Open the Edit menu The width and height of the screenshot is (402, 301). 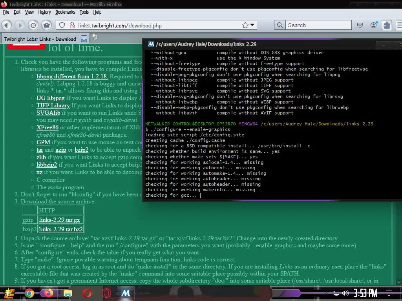[17, 12]
